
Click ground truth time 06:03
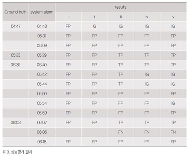[x=15, y=122]
